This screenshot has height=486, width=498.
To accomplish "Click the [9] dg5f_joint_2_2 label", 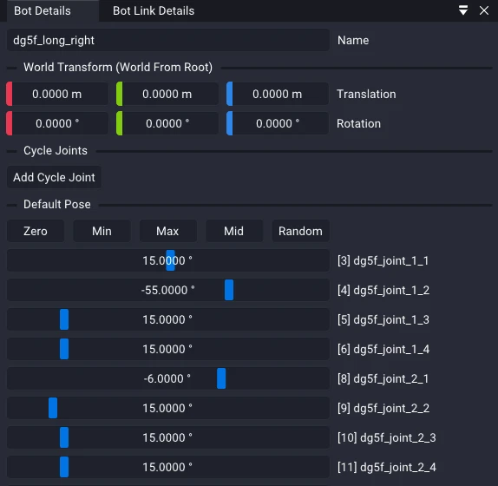I will pyautogui.click(x=383, y=409).
